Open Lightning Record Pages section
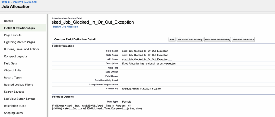275x117 pixels. click(19, 42)
